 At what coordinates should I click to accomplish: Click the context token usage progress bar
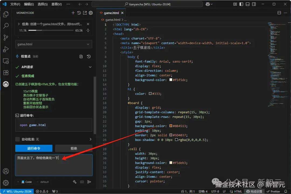[x=51, y=30]
